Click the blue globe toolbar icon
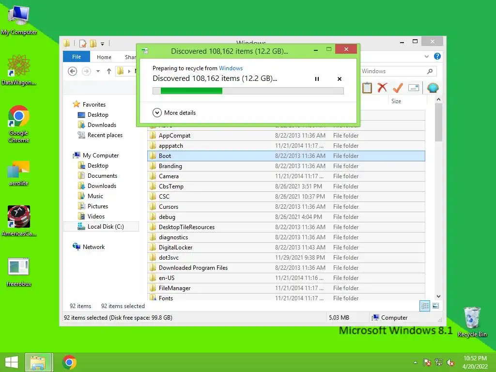496x372 pixels. 433,88
